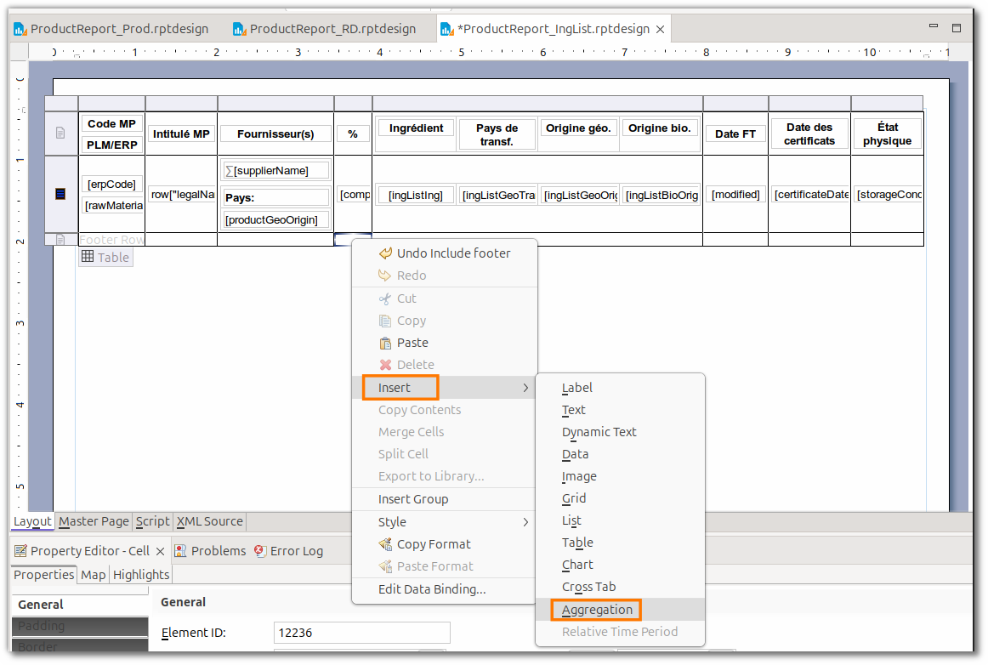Insert an Image element
This screenshot has height=665, width=988.
(620, 476)
